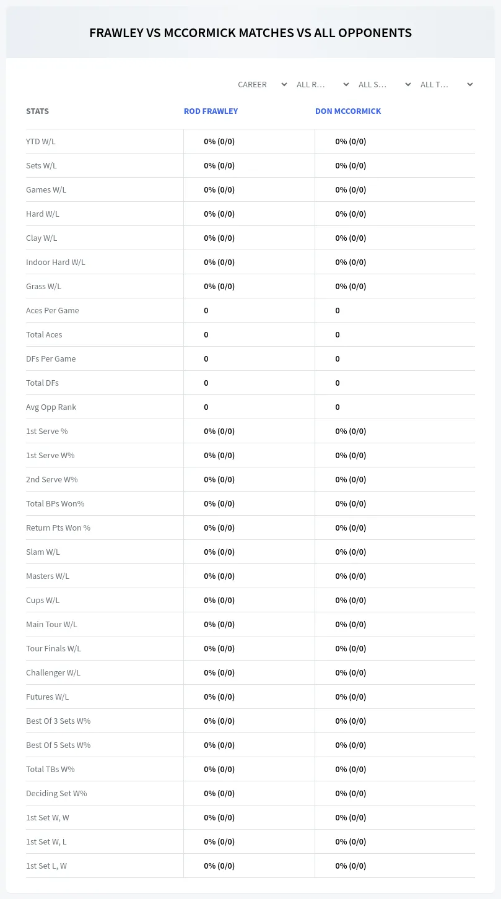501x899 pixels.
Task: Open the CAREER dropdown filter
Action: point(260,84)
